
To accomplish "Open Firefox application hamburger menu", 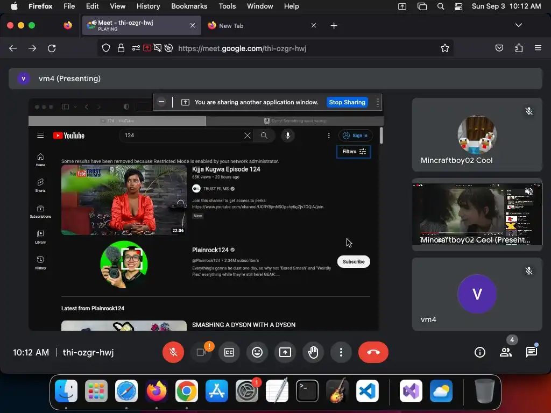I will pyautogui.click(x=538, y=48).
